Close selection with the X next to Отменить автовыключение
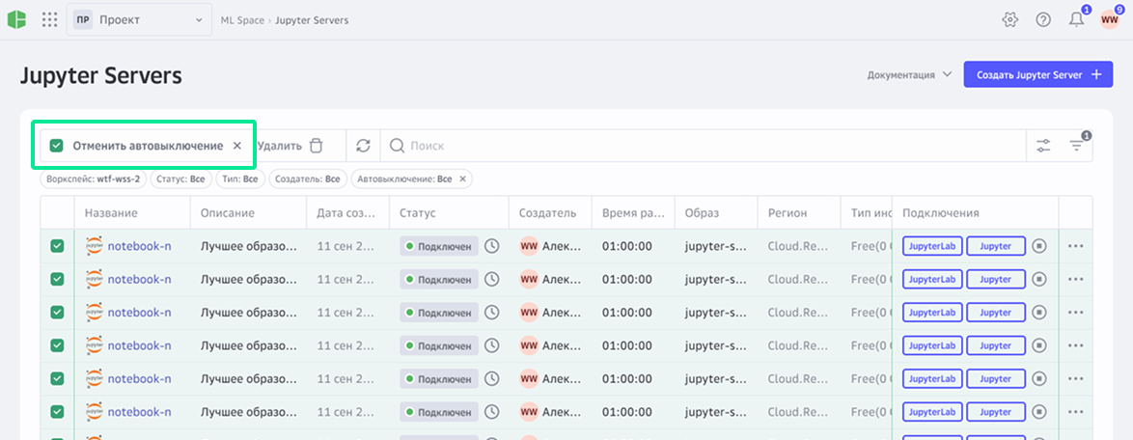1133x440 pixels. coord(237,146)
